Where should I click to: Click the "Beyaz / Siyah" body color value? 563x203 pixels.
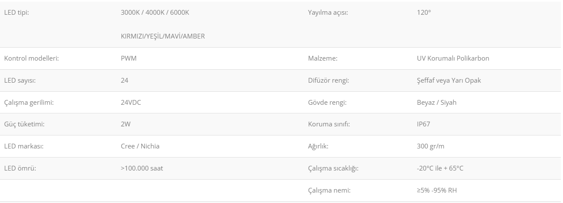coord(436,103)
